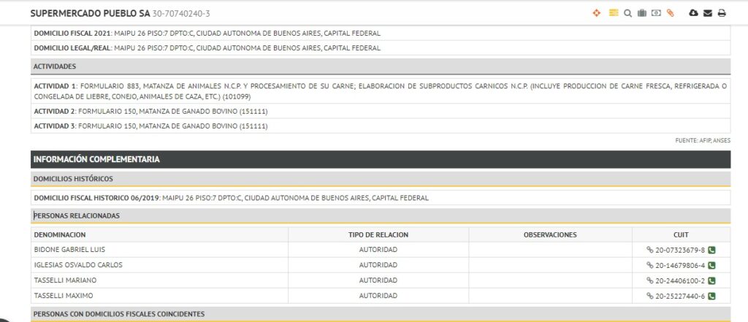Click chain link icon beside 20-14679806-4
This screenshot has height=322, width=748.
649,265
